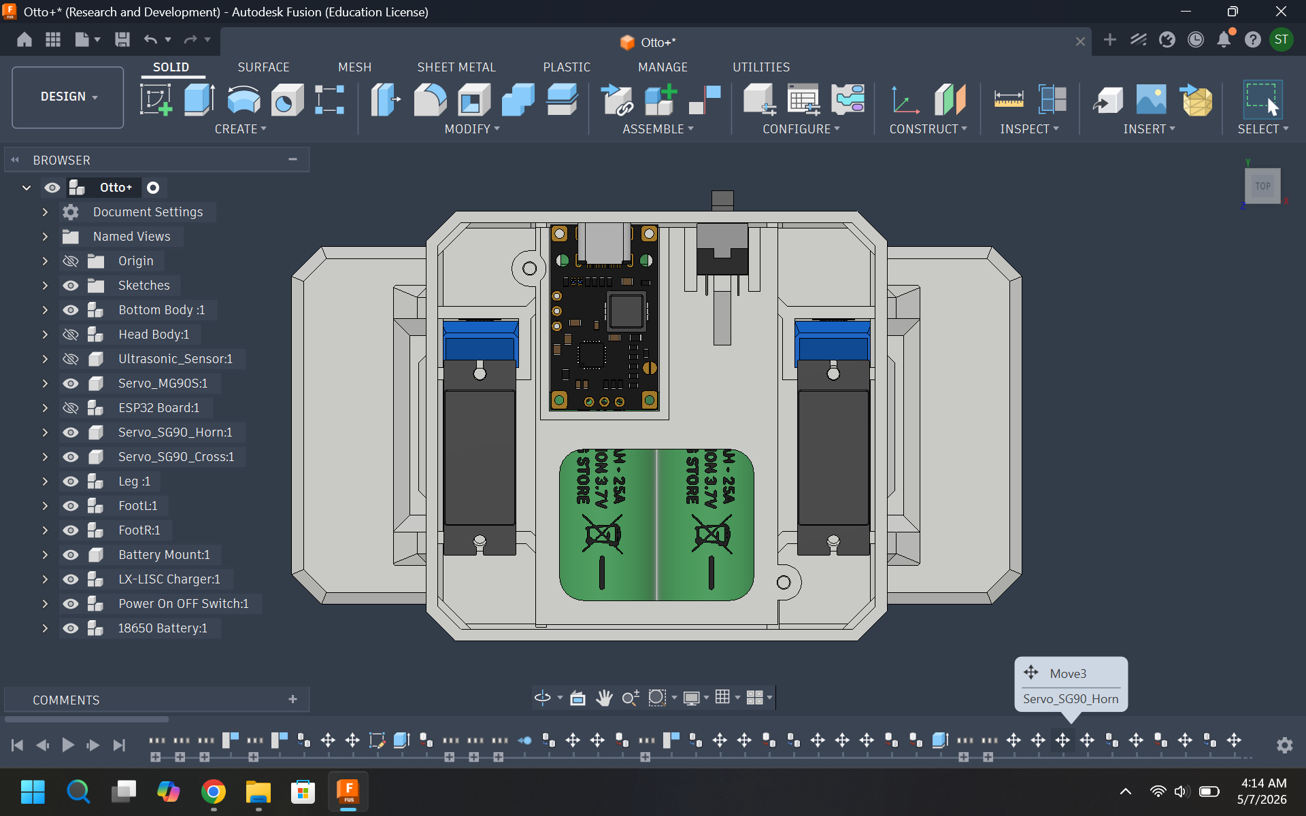Select the Construct plane icon
This screenshot has width=1306, height=816.
click(x=950, y=99)
